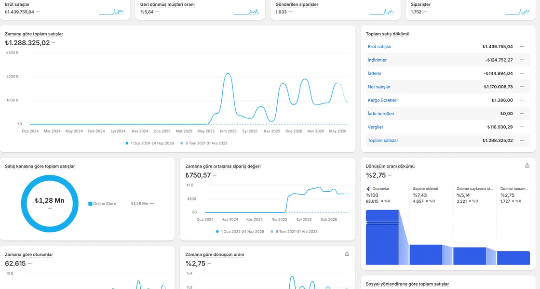Open Zamana göre toplam satışlar report title
The image size is (540, 289).
coord(34,34)
